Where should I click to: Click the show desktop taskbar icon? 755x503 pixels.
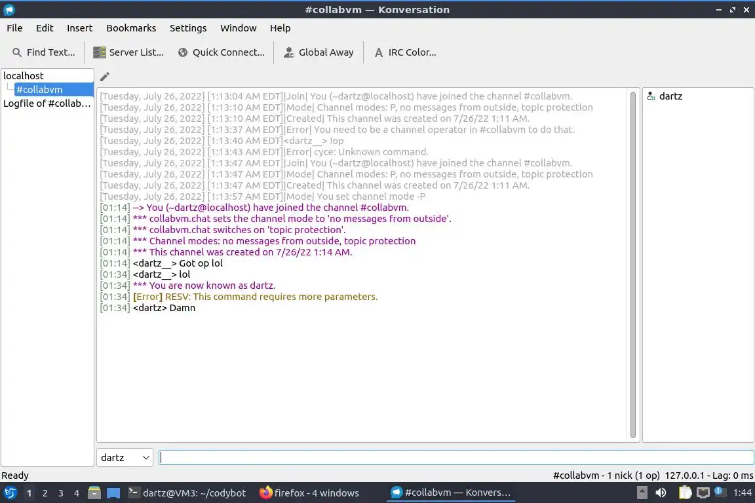click(x=113, y=493)
